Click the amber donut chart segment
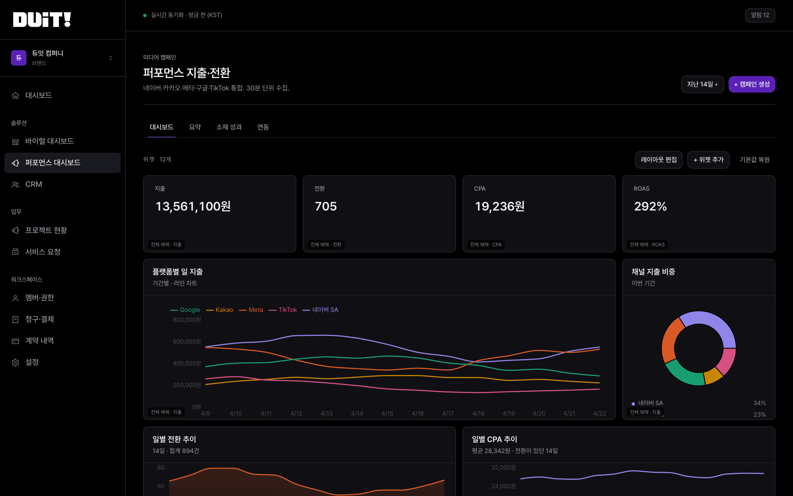This screenshot has width=793, height=496. (x=713, y=376)
